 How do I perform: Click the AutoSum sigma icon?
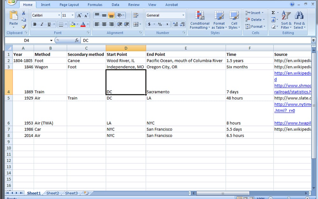(273, 13)
